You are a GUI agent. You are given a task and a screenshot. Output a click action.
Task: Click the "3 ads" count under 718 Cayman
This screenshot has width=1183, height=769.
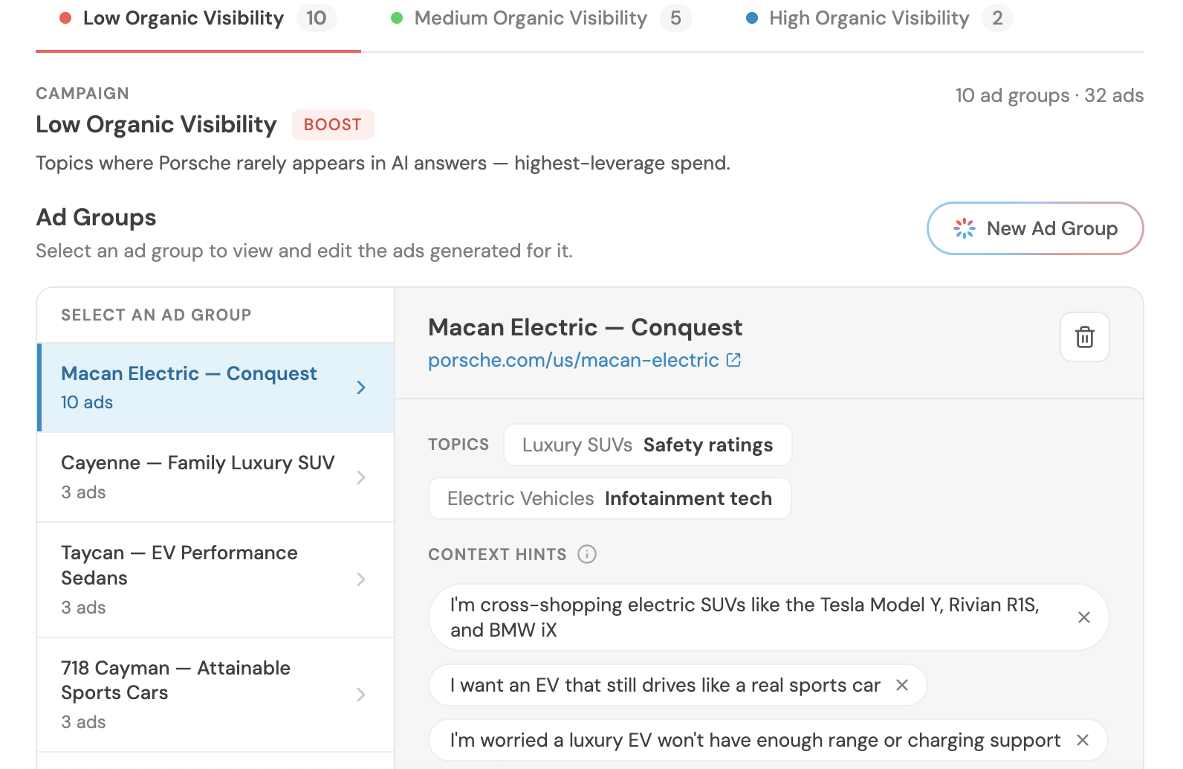tap(83, 722)
